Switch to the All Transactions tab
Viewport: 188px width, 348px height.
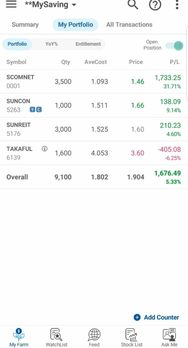[129, 24]
